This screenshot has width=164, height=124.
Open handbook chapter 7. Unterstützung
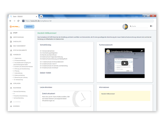pyautogui.click(x=18, y=73)
